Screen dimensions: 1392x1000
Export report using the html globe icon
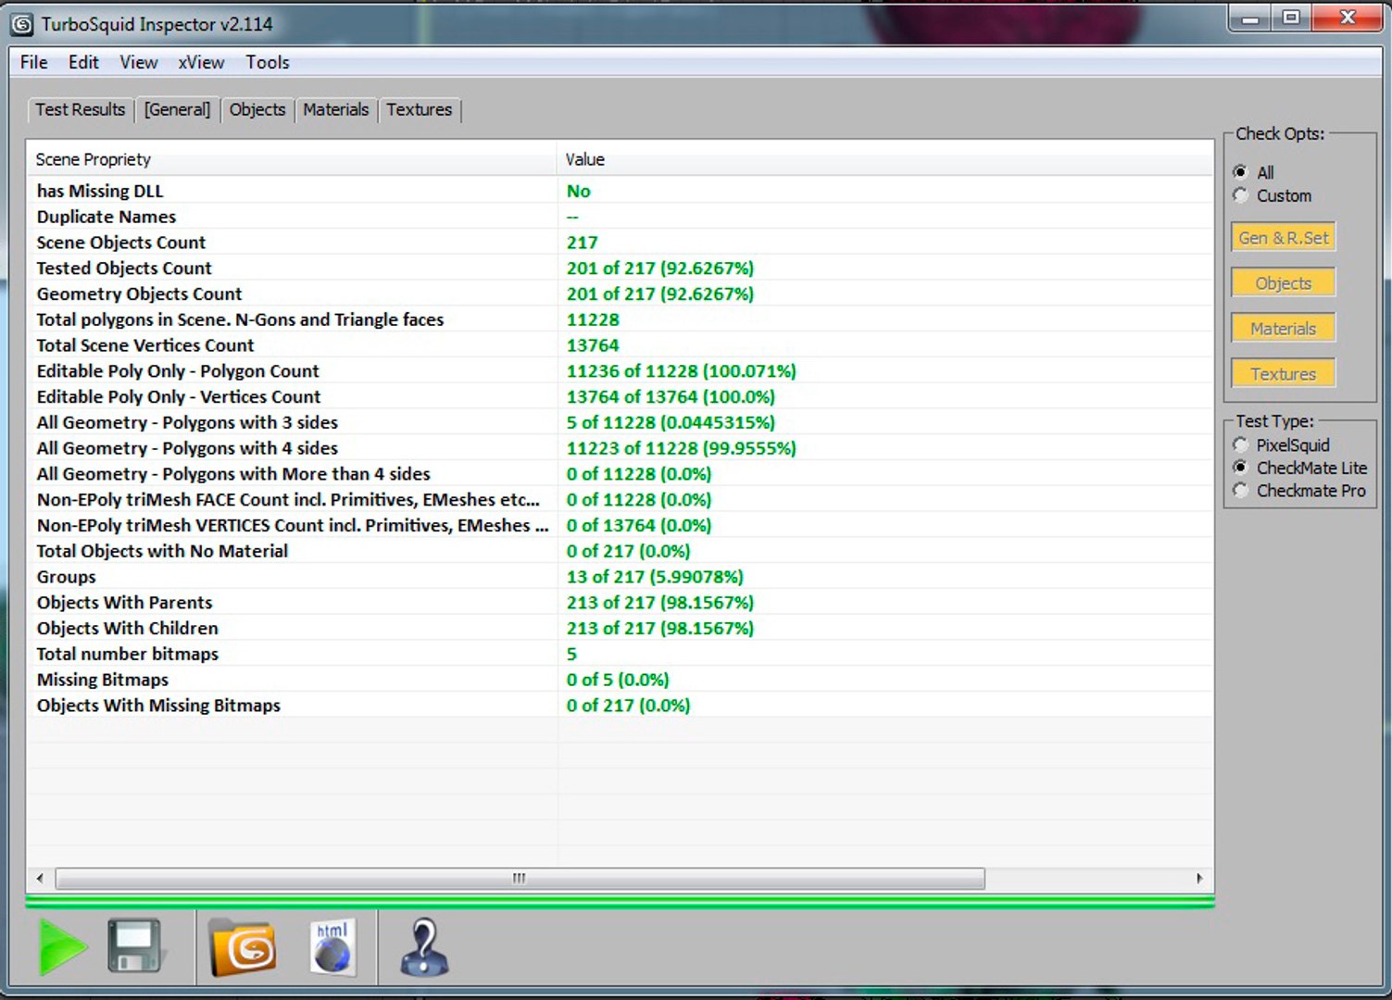332,946
